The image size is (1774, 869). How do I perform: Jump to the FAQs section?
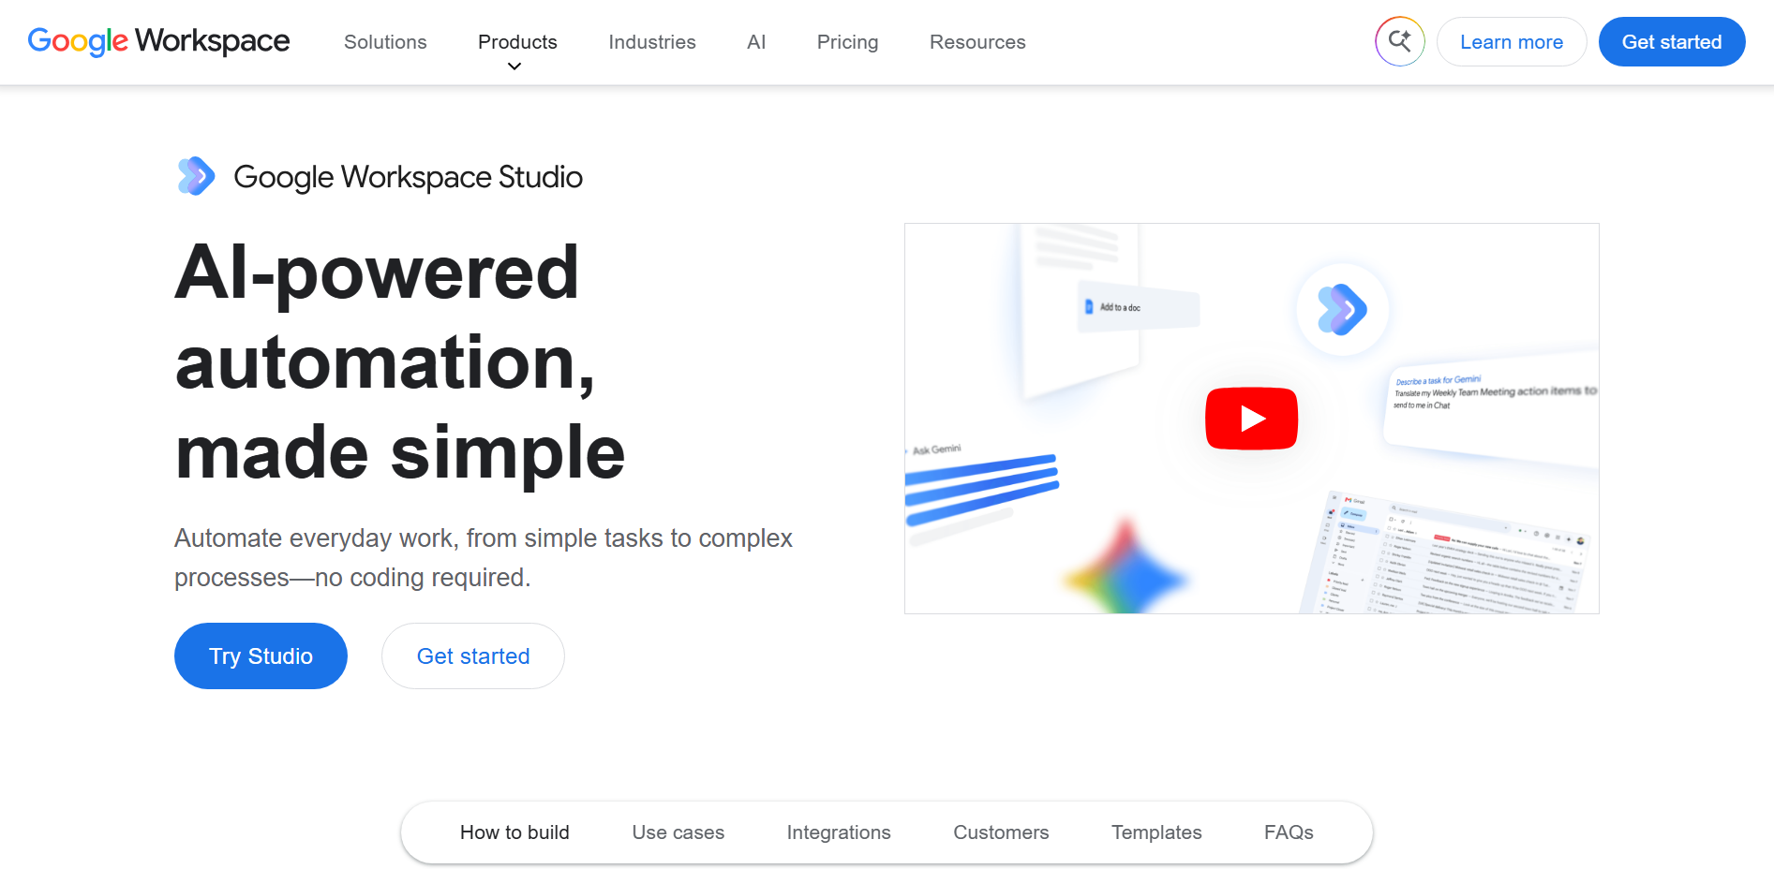click(1289, 832)
